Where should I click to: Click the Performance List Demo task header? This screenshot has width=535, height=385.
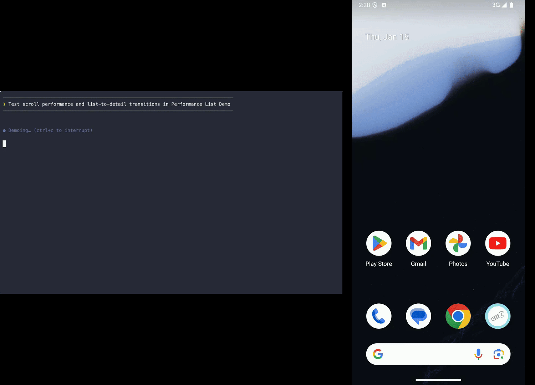click(119, 104)
